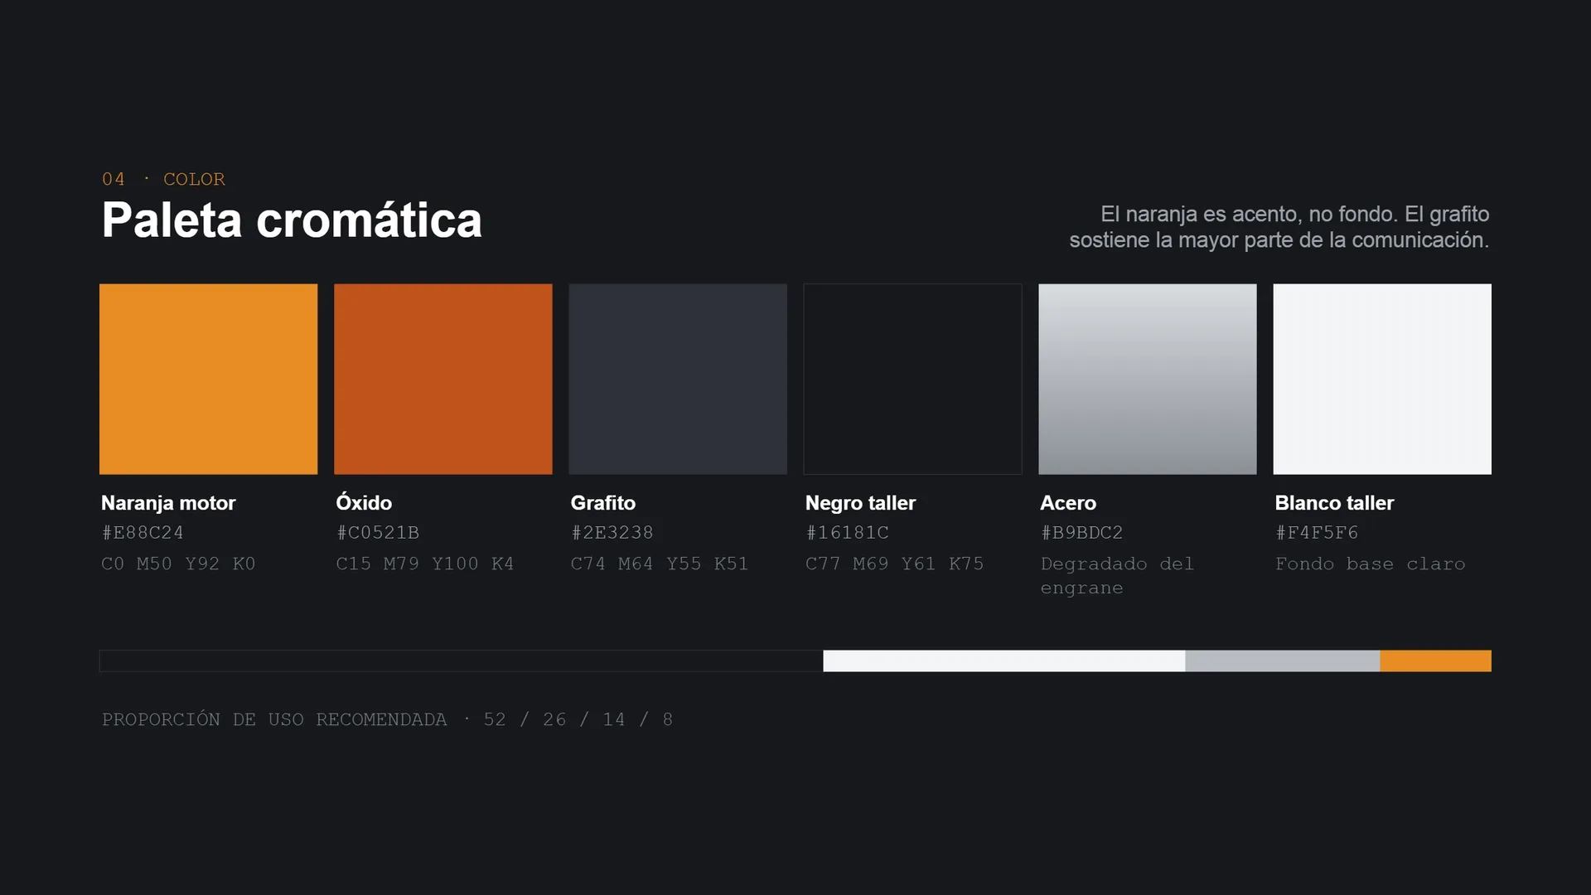Click the gray segment of proportion bar
1591x895 pixels.
1283,660
